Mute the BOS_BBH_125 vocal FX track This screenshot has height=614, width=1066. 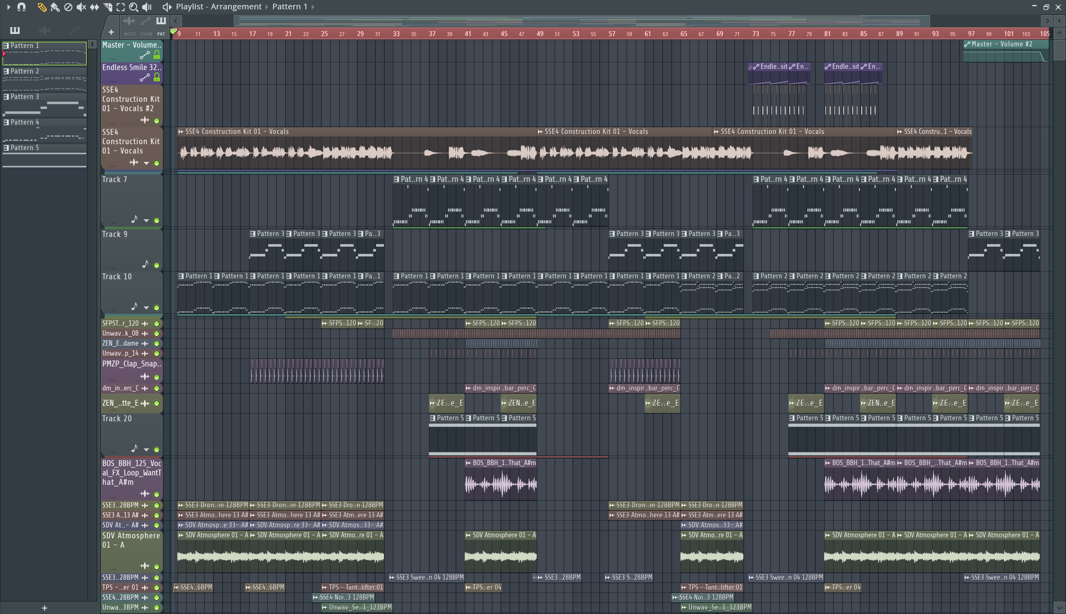[x=157, y=494]
